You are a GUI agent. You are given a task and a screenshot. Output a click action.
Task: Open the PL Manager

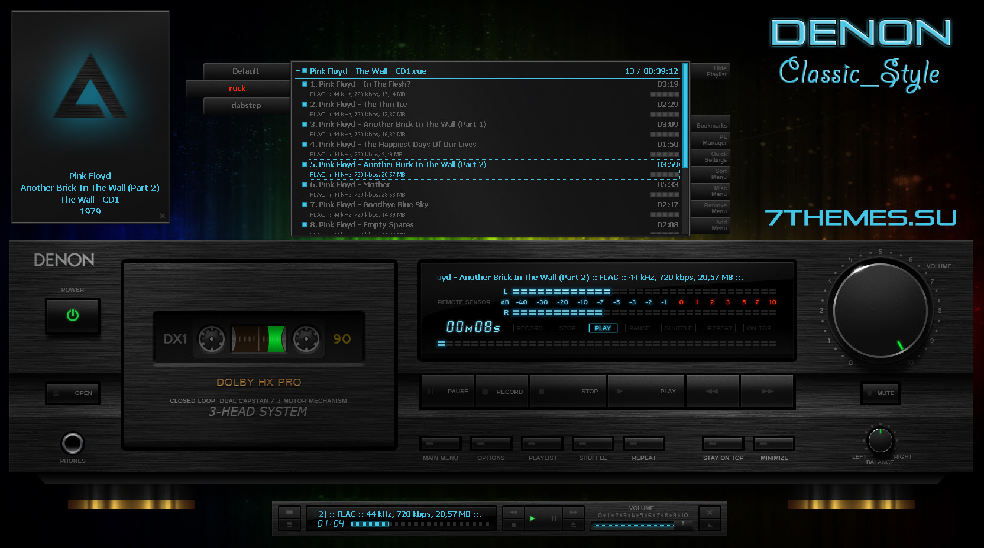(710, 140)
